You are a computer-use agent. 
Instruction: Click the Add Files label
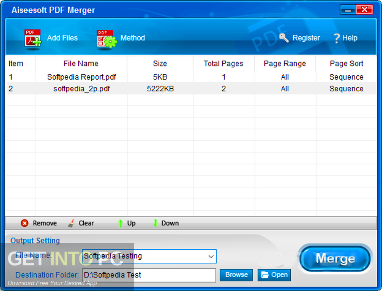[x=62, y=38]
